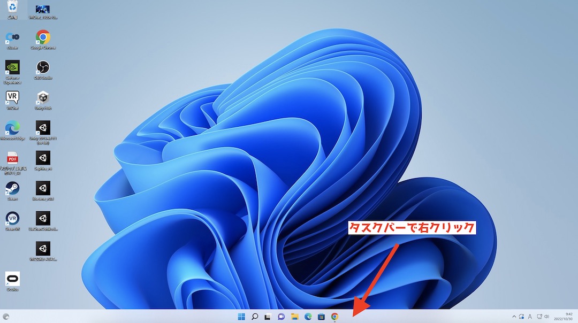The image size is (578, 323).
Task: Open volume control from the speaker icon
Action: (x=547, y=317)
